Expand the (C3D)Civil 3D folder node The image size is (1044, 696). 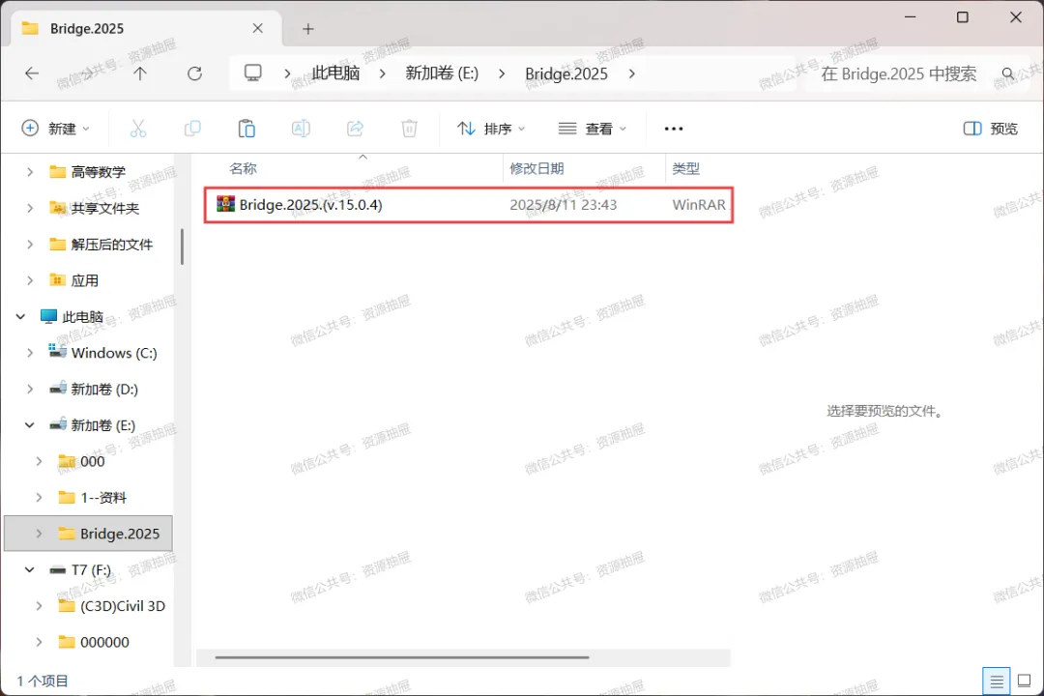click(x=39, y=606)
